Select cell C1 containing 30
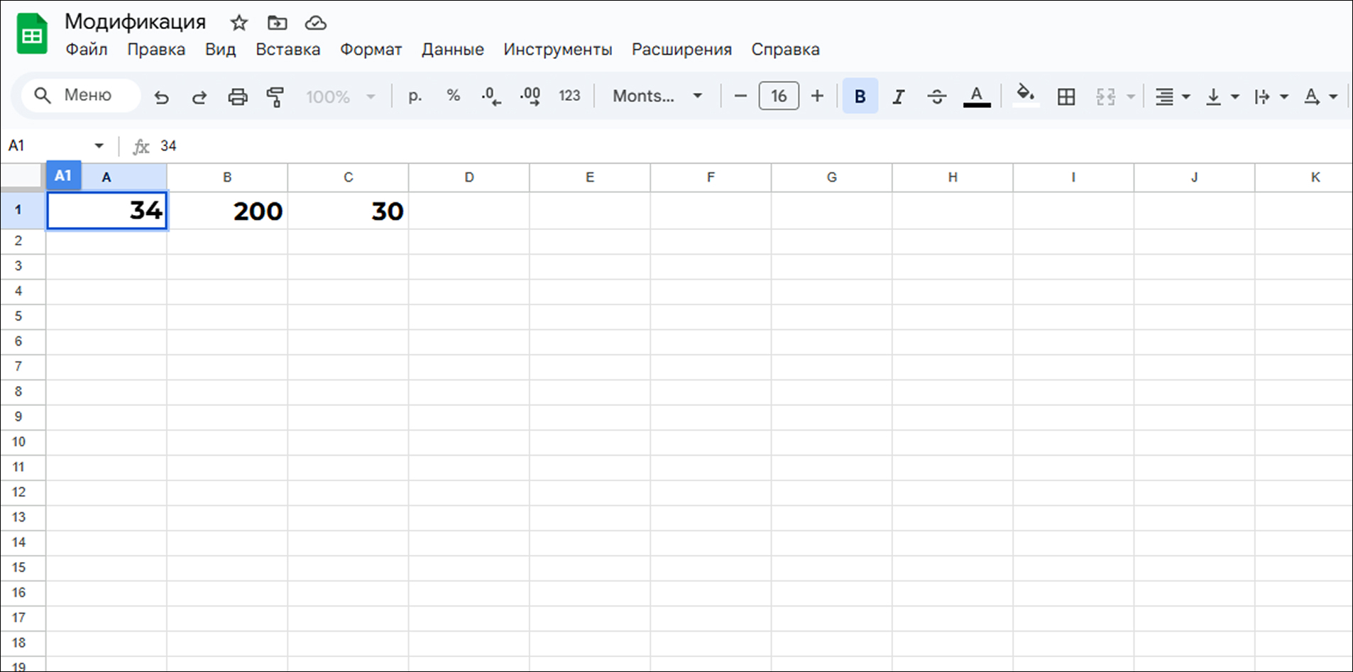1353x672 pixels. [348, 211]
